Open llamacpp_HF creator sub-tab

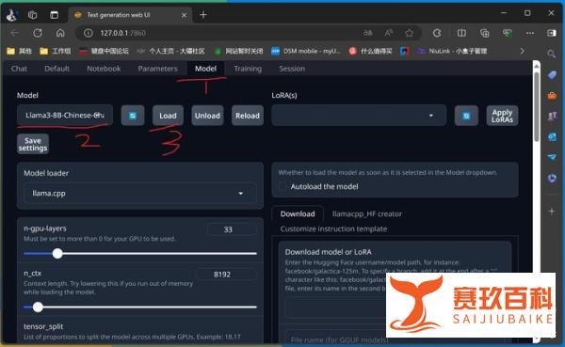click(x=367, y=213)
